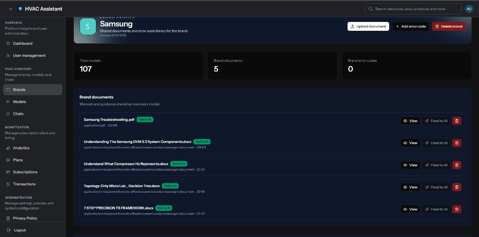Image resolution: width=479 pixels, height=237 pixels.
Task: Delete Samsung Troubleshooting.pdf with trash icon
Action: (x=457, y=121)
